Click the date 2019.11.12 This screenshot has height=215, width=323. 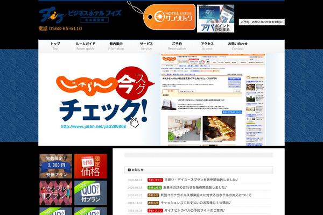point(135,203)
